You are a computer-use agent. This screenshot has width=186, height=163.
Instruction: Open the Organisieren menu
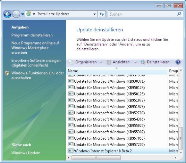click(x=86, y=62)
